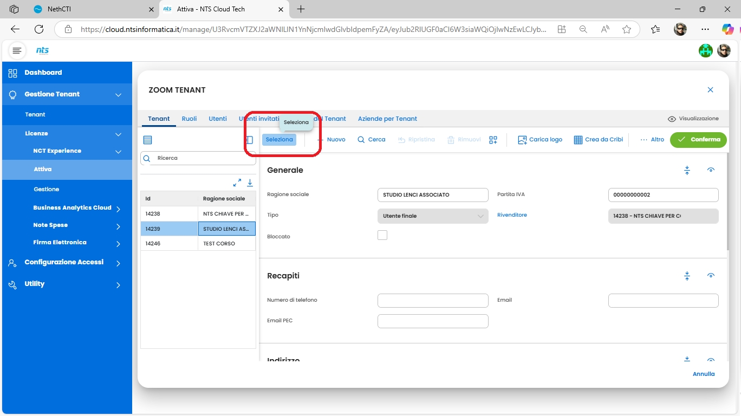View site information lock icon
741x416 pixels.
tap(68, 29)
